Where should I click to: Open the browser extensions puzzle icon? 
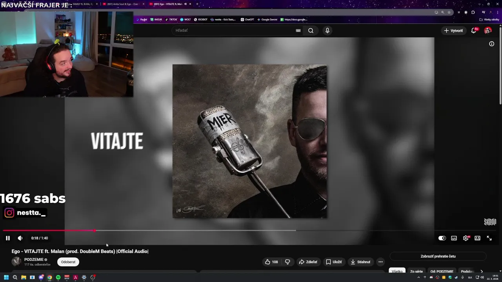pos(473,12)
